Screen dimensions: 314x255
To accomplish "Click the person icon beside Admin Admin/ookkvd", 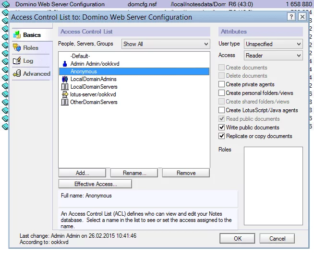I will pyautogui.click(x=65, y=64).
